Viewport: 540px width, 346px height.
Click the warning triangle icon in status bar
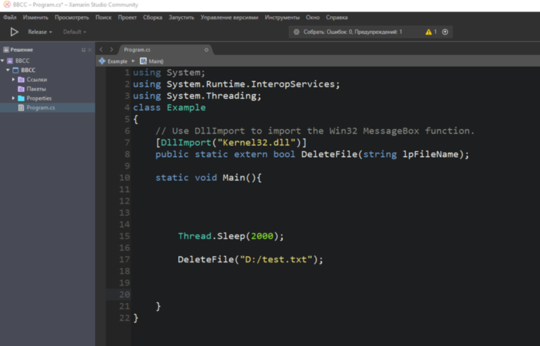[429, 32]
